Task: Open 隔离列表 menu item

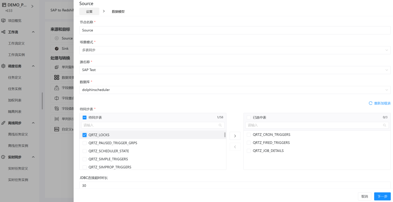Action: [15, 112]
